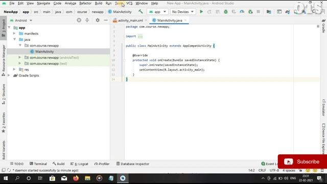The height and width of the screenshot is (184, 327).
Task: Click the read-only lock icon in status bar
Action: (x=300, y=170)
